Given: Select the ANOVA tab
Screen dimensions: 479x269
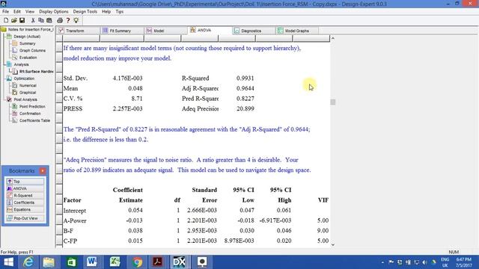Looking at the screenshot, I should tap(210, 31).
